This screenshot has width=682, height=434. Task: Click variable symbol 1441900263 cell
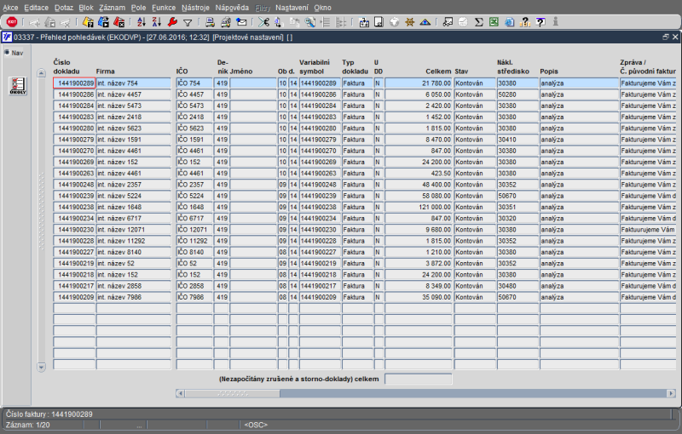click(320, 173)
